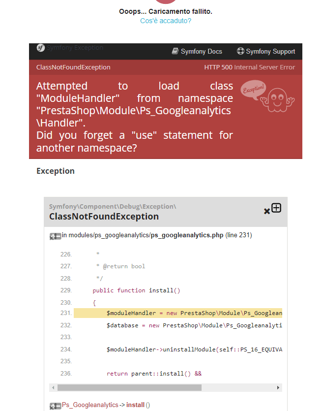Image resolution: width=323 pixels, height=411 pixels.
Task: Click the Symfony Docs book icon
Action: tap(175, 51)
